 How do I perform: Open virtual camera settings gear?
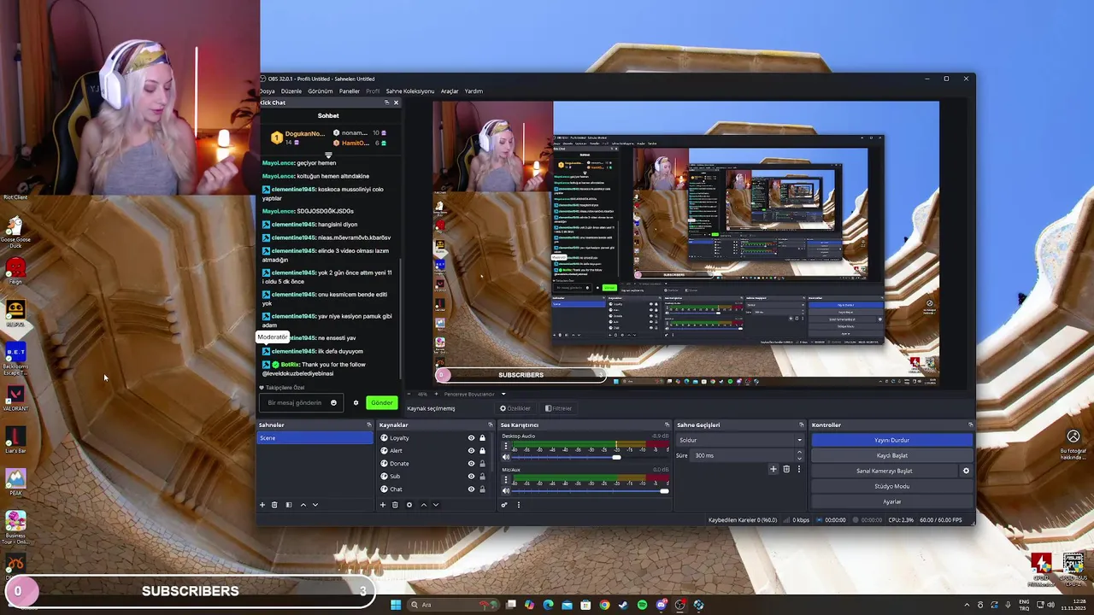point(967,471)
